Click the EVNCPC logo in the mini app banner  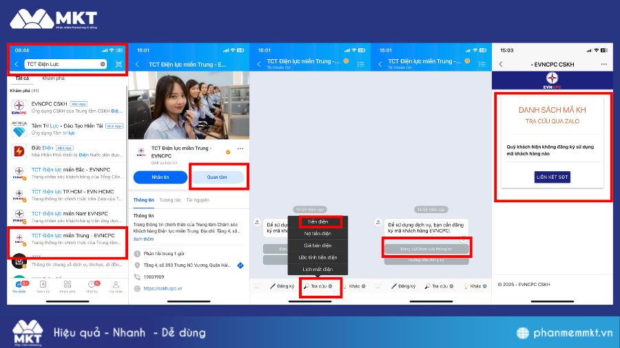552,80
